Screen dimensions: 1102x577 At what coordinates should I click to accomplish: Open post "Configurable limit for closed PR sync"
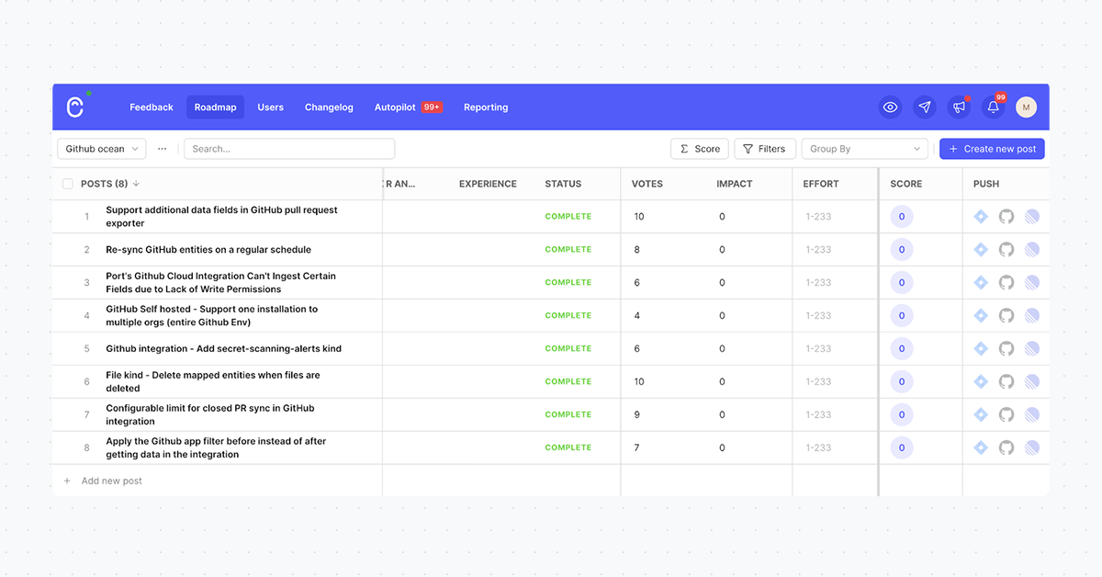click(210, 415)
